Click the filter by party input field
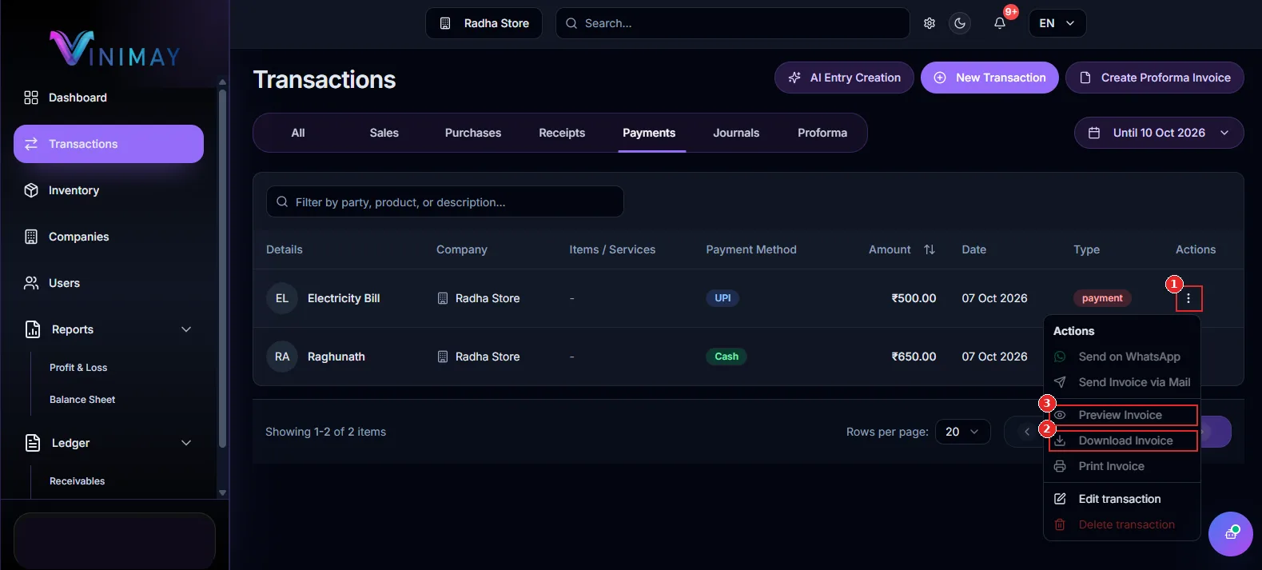The height and width of the screenshot is (570, 1262). (445, 201)
